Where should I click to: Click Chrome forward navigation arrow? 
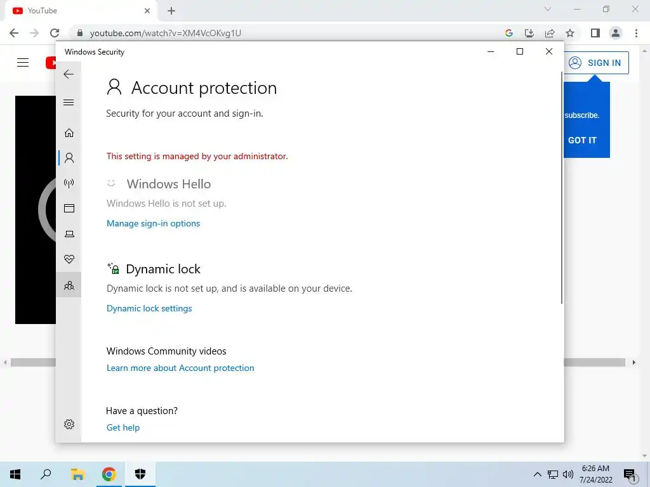(34, 33)
